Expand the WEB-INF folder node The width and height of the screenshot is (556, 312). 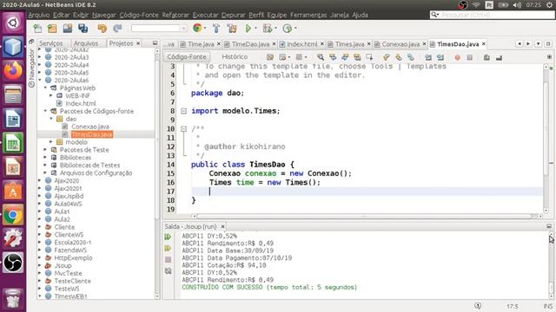(51, 96)
